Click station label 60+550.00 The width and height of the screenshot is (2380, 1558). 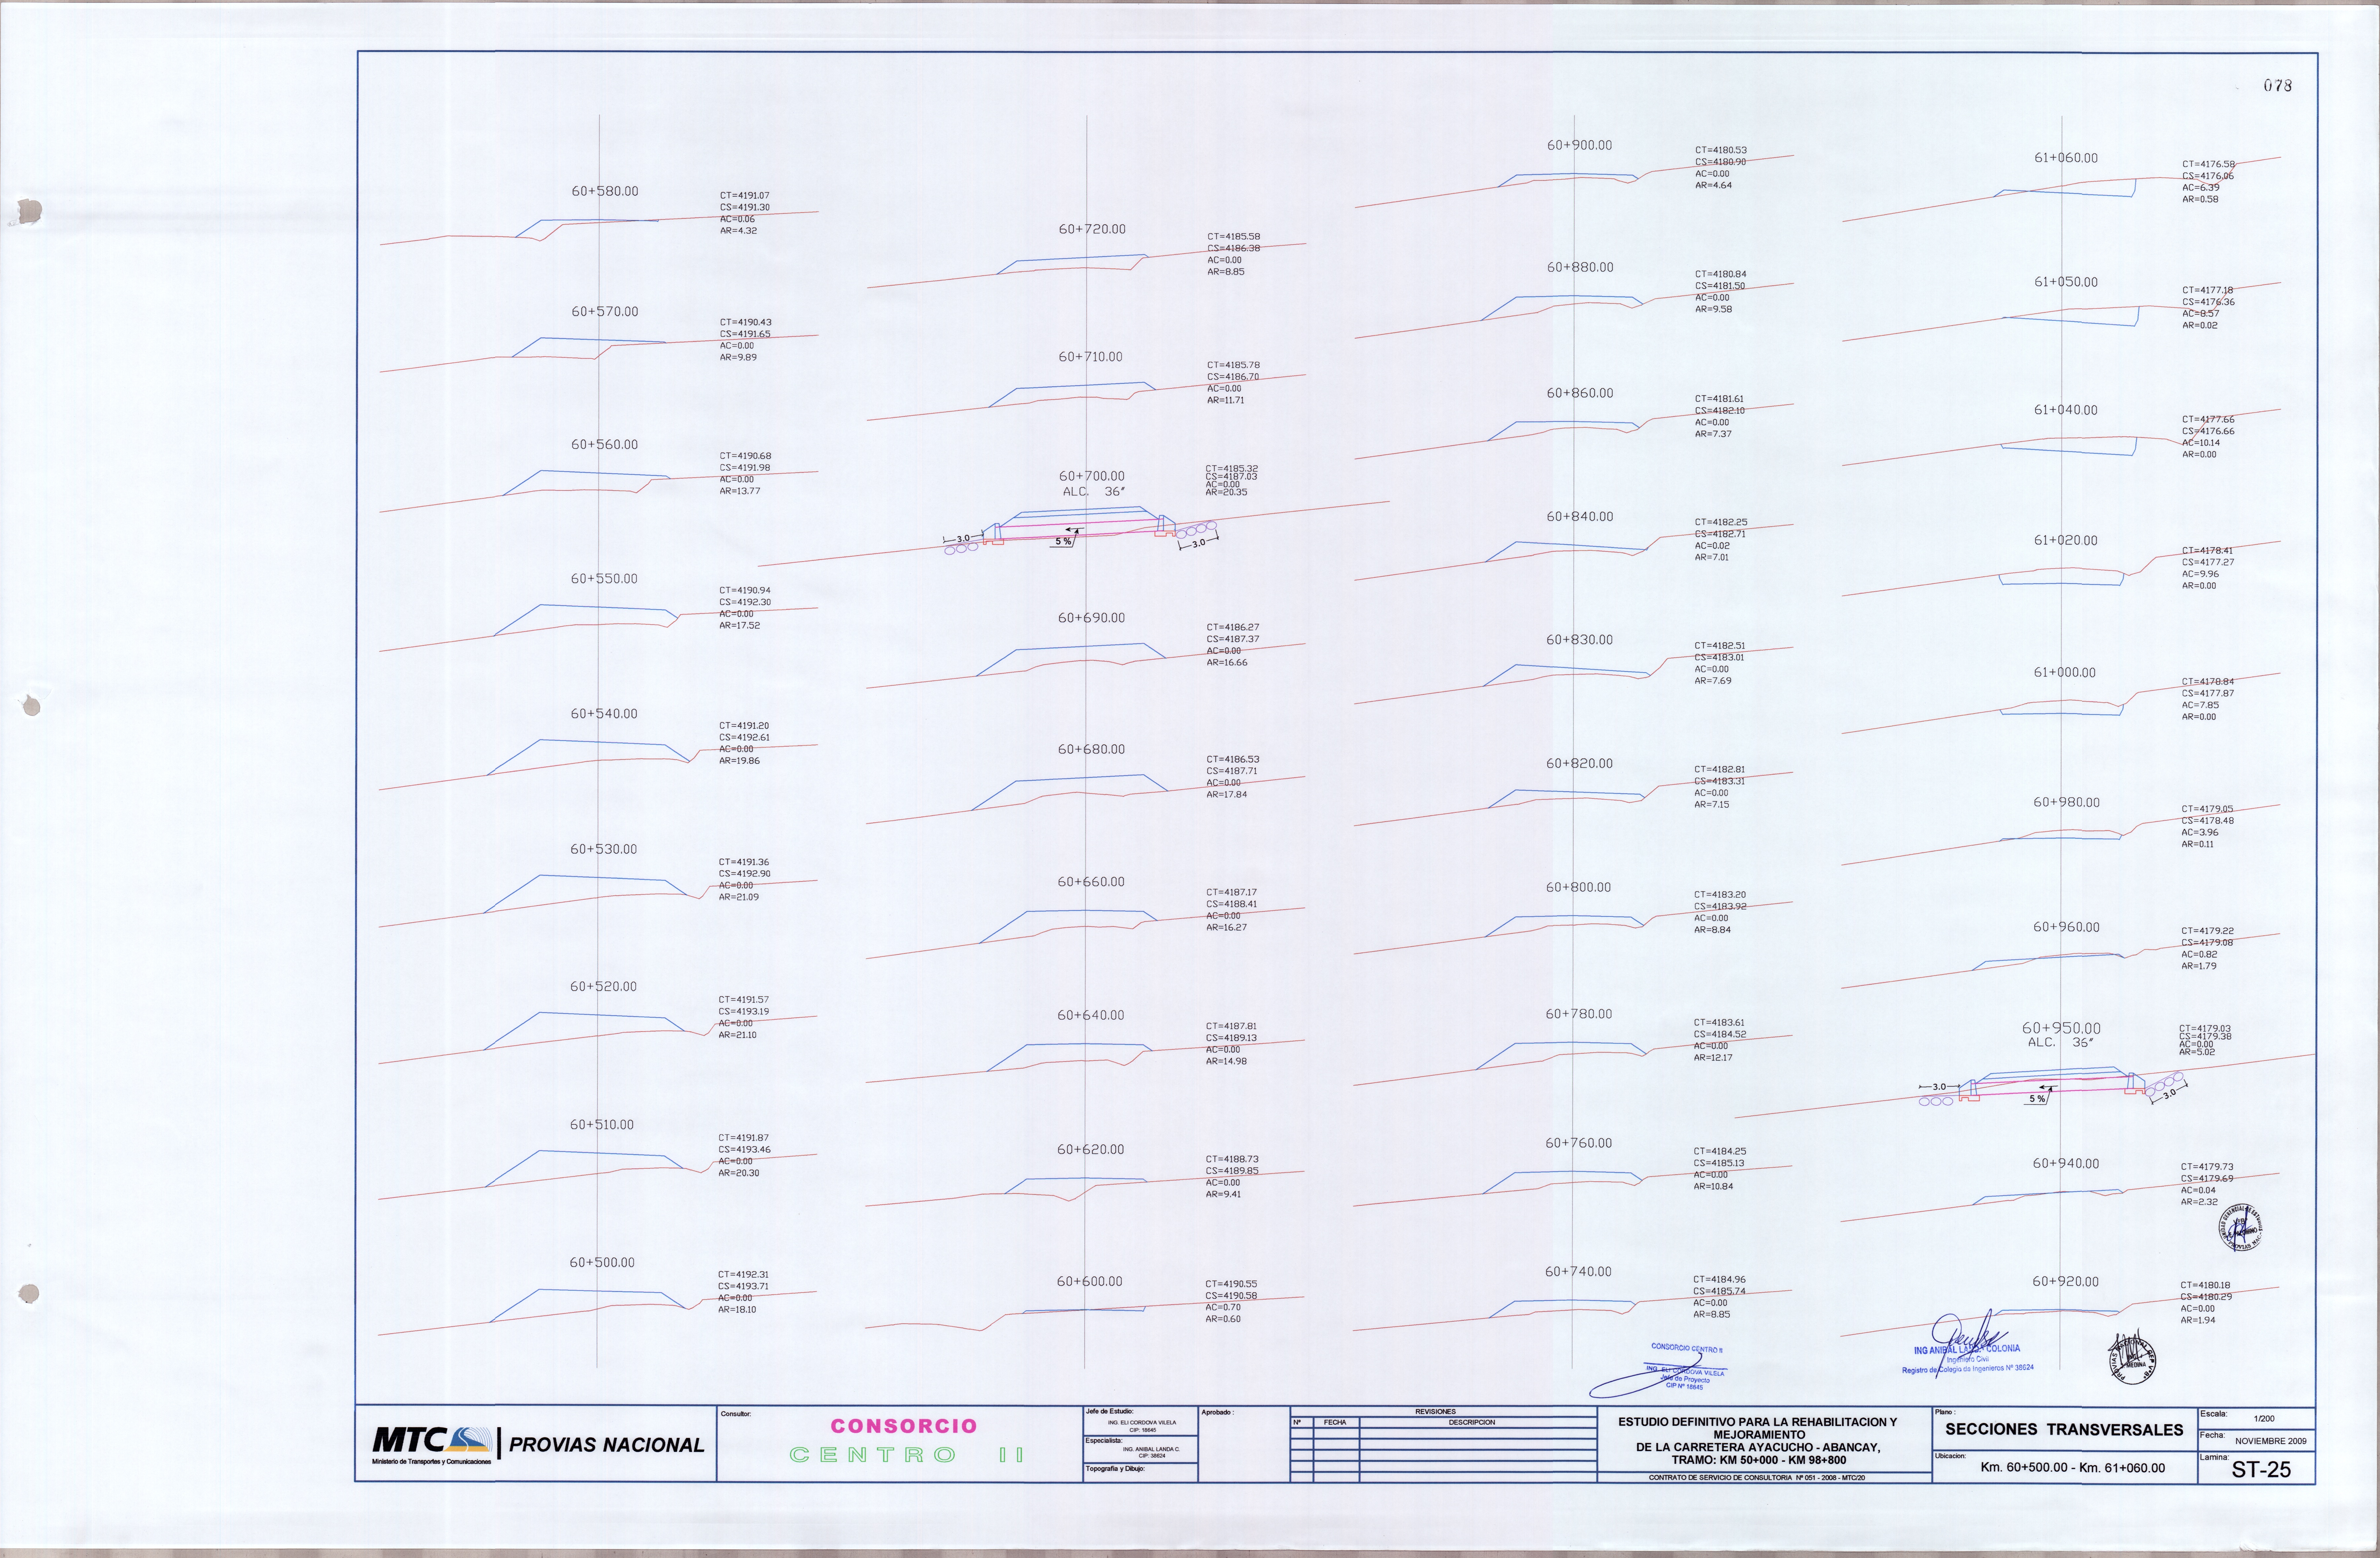604,579
